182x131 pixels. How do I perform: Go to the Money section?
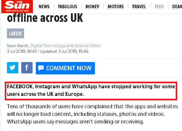pyautogui.click(x=92, y=7)
